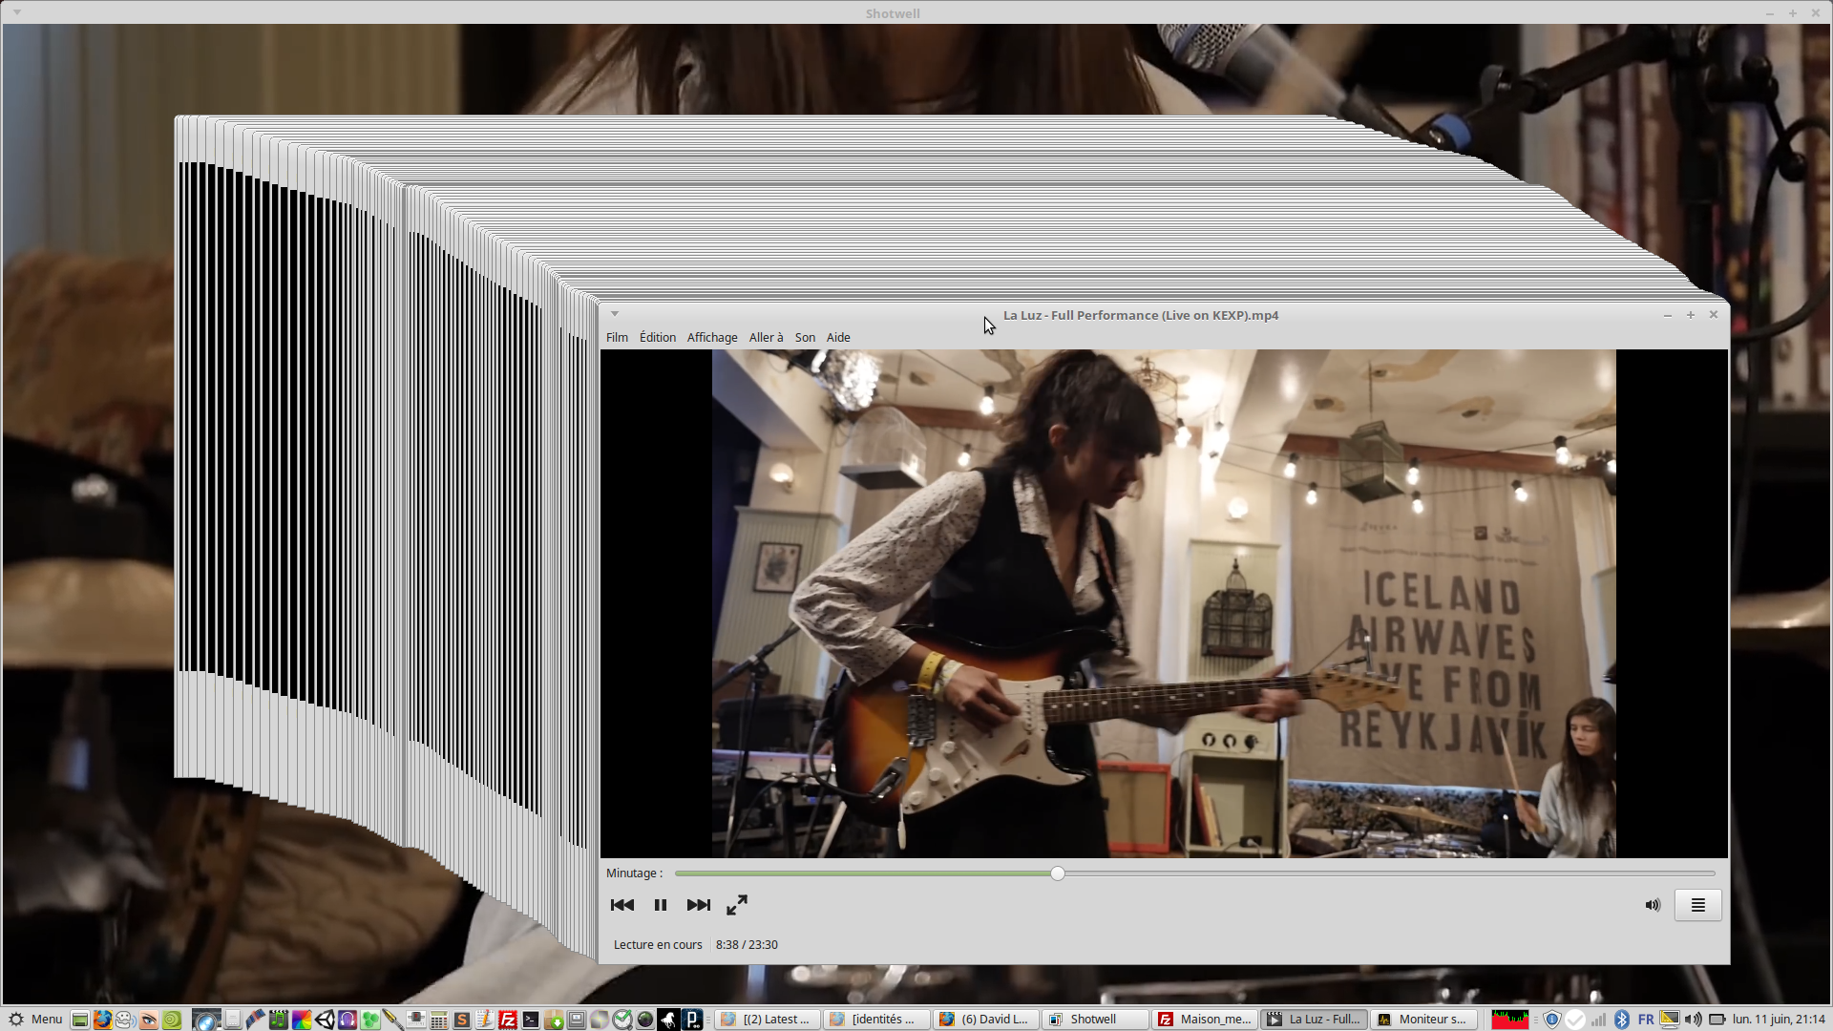Viewport: 1833px width, 1031px height.
Task: Open the clock showing lun. 11 juin
Action: pyautogui.click(x=1779, y=1020)
